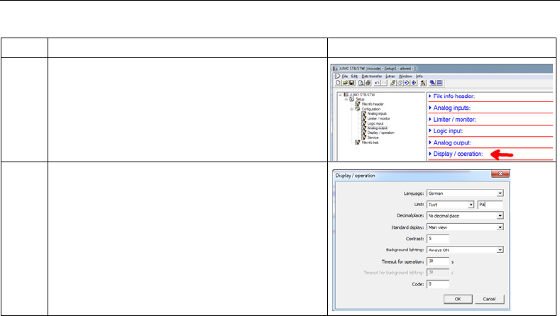Expand the Display / operation section
This screenshot has height=316, width=560.
point(459,154)
